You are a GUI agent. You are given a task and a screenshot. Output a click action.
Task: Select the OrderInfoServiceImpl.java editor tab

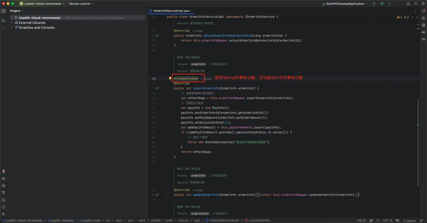[171, 11]
